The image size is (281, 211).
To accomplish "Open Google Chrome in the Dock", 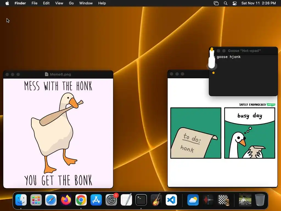I will (x=81, y=200).
